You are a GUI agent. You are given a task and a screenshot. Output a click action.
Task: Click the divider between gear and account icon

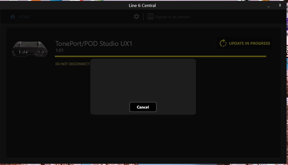point(144,17)
